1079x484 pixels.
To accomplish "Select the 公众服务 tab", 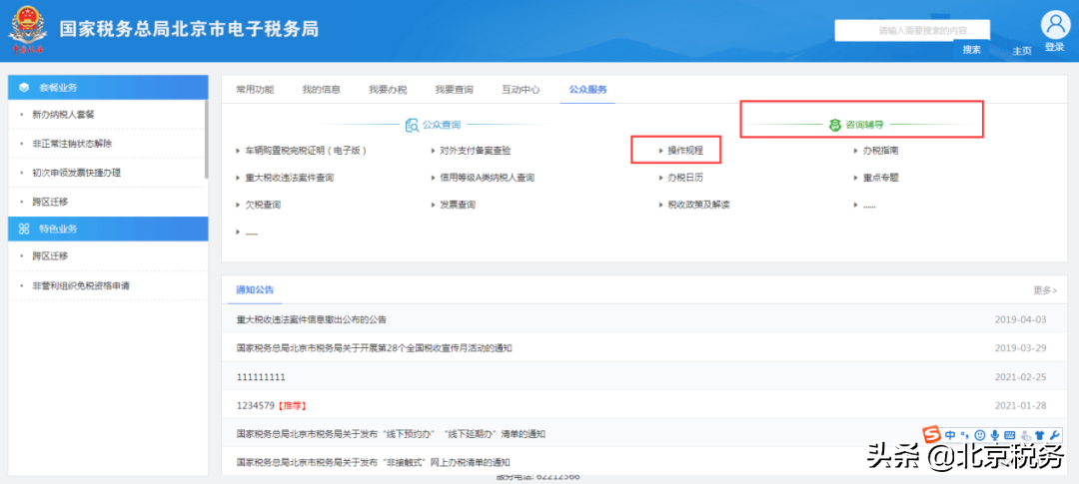I will point(587,90).
